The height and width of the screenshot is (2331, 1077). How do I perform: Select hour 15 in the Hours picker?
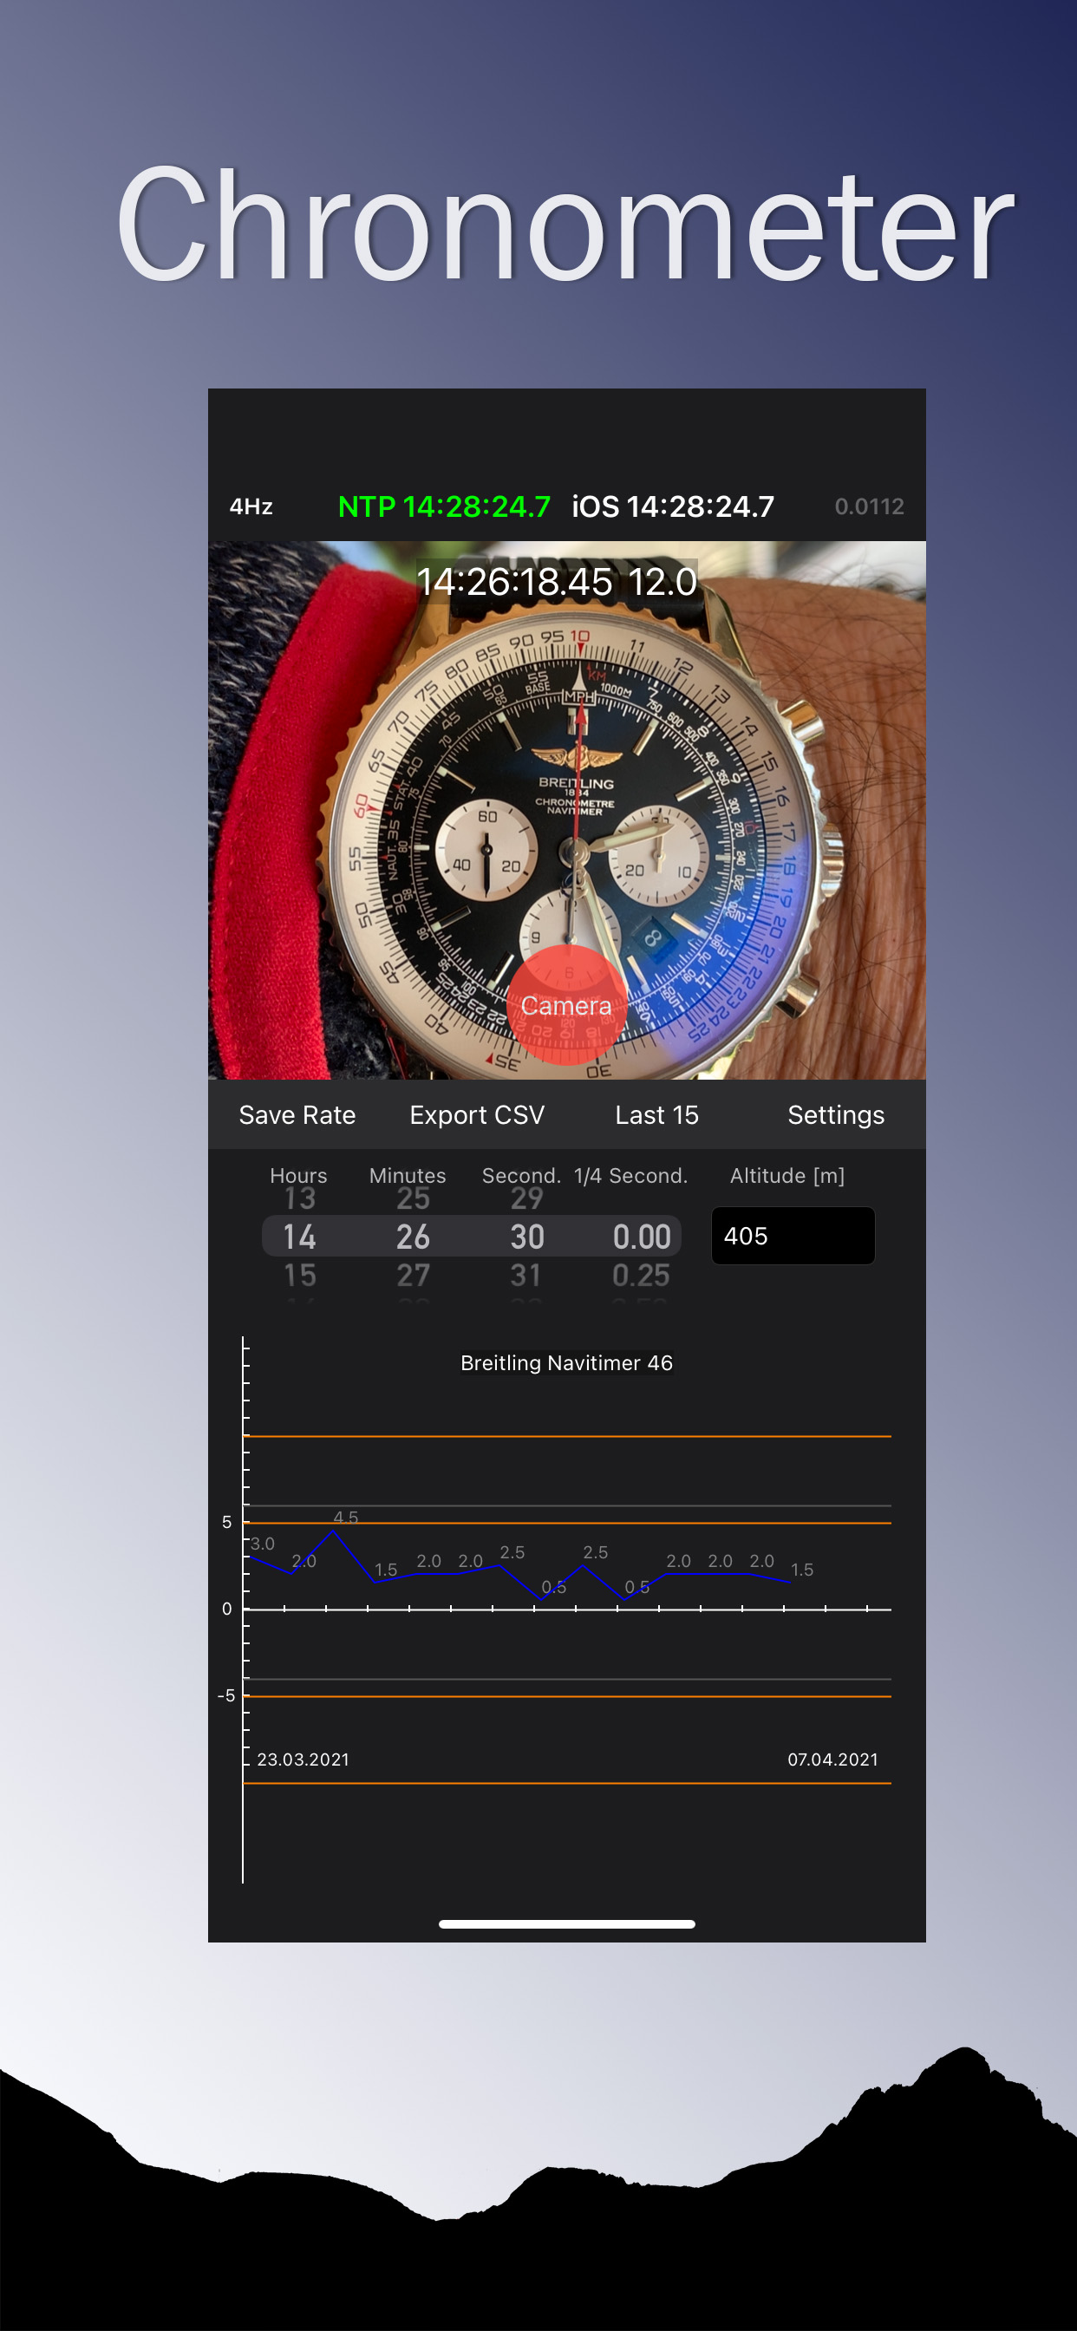click(x=299, y=1275)
